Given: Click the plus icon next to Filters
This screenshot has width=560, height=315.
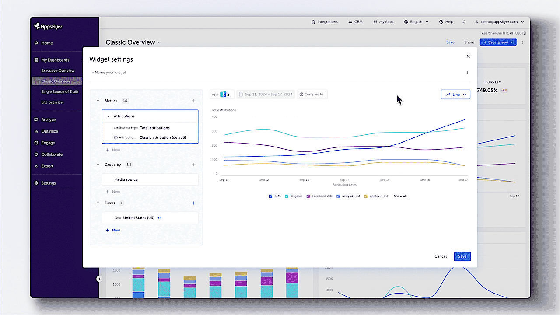Looking at the screenshot, I should (194, 203).
